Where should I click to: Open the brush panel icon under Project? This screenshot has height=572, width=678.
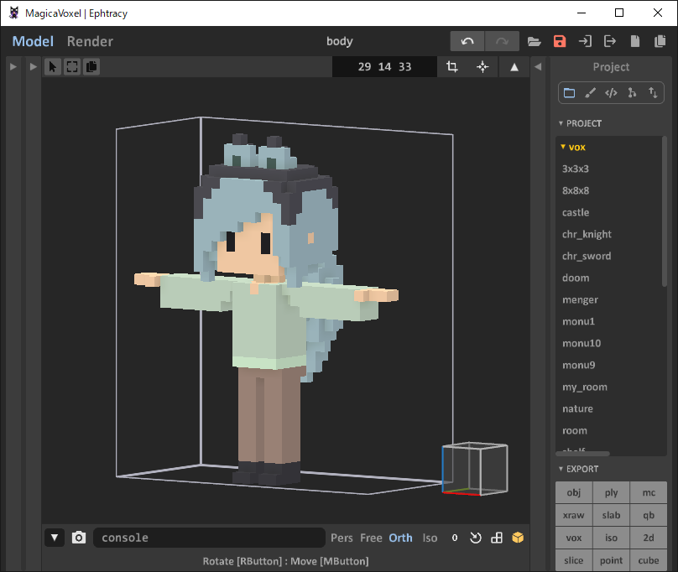pos(590,93)
